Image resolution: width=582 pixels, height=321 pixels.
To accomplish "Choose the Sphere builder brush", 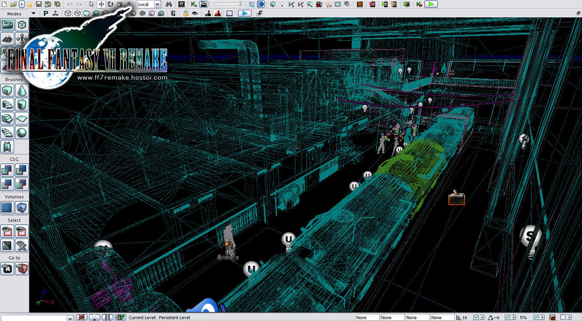I will tap(22, 132).
